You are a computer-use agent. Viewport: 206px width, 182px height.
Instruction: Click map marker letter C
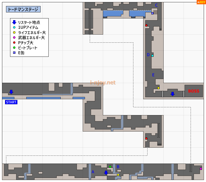tap(156, 5)
